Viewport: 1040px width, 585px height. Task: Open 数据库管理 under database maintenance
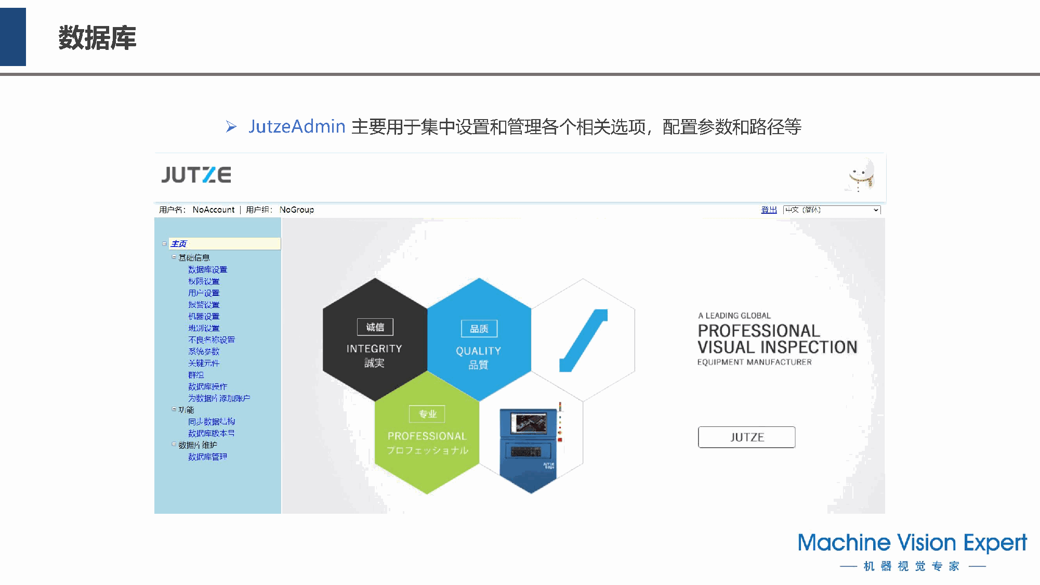click(x=207, y=457)
